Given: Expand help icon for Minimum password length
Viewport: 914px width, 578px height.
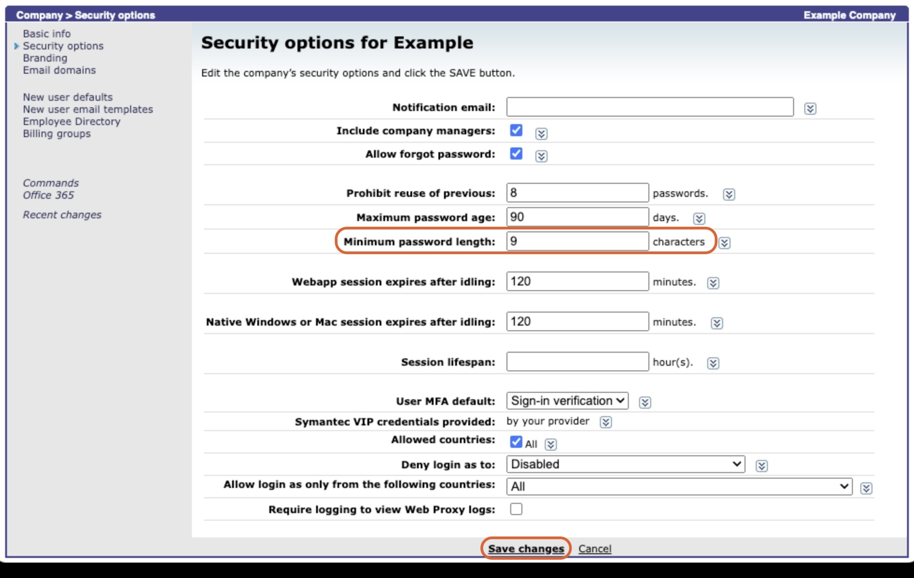Looking at the screenshot, I should [x=724, y=243].
